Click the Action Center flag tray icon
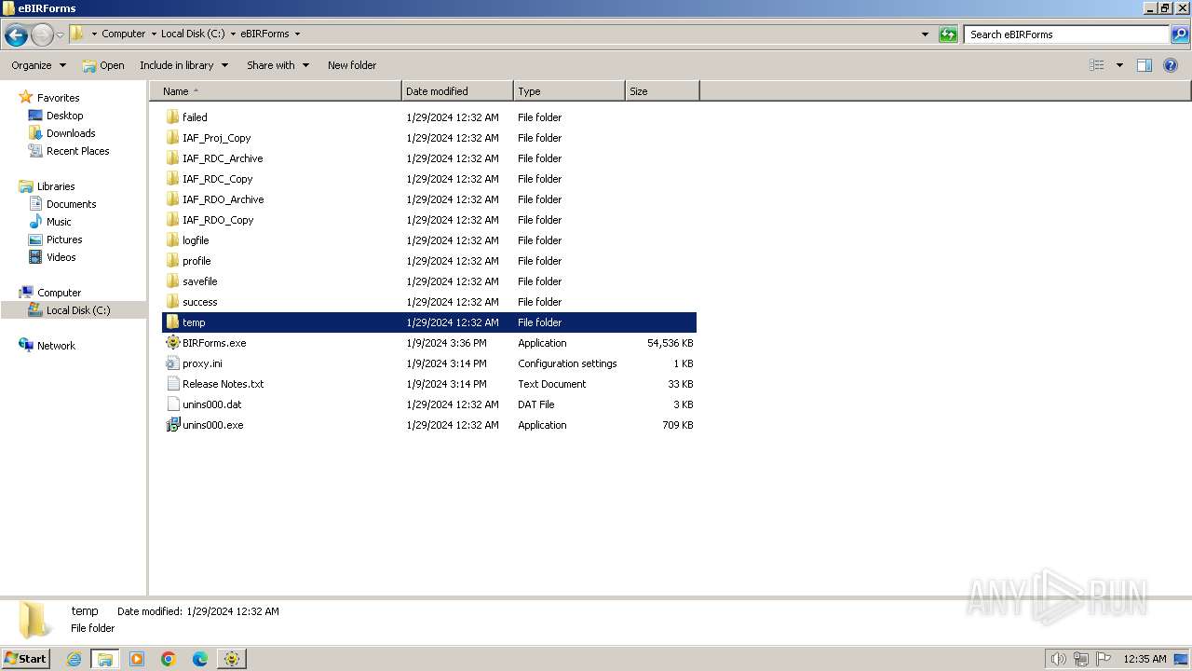This screenshot has height=671, width=1192. pyautogui.click(x=1104, y=659)
